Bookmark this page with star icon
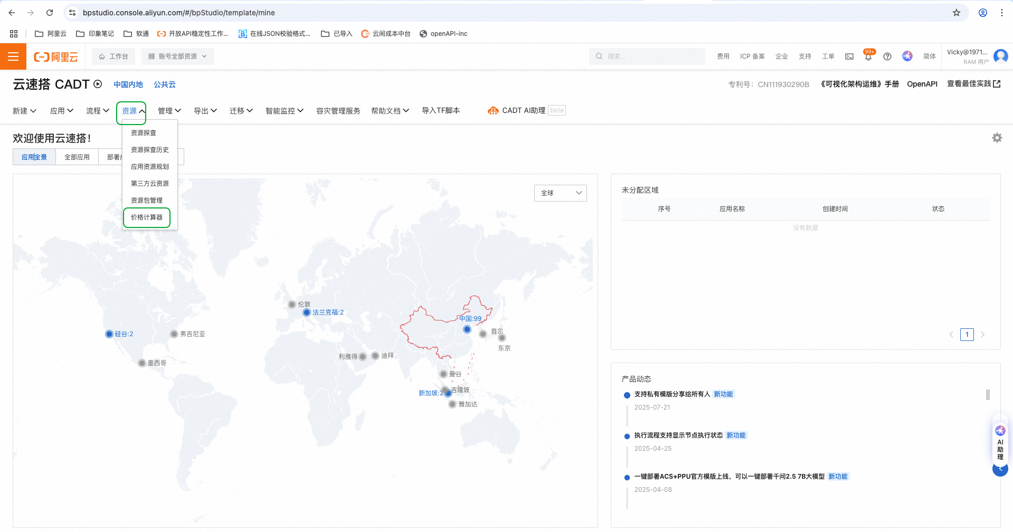 [957, 13]
